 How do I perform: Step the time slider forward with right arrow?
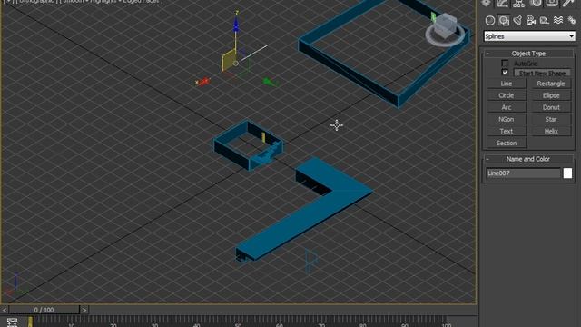click(84, 310)
